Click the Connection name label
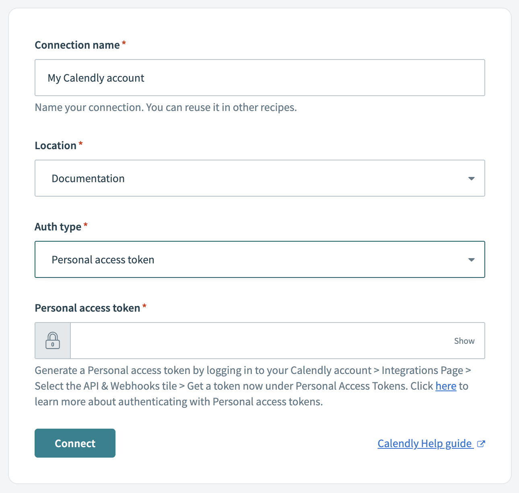The image size is (519, 493). 78,45
